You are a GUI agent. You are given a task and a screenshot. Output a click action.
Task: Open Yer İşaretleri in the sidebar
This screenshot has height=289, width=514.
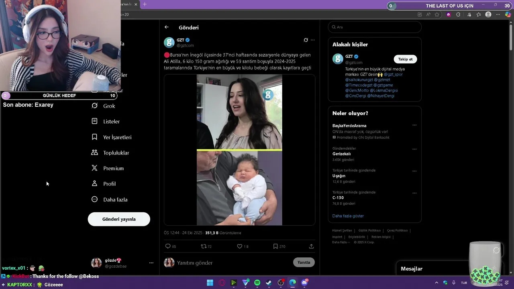pos(111,137)
